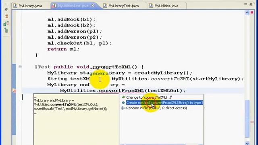This screenshot has width=258, height=145.
Task: Click 'ml.addPerson(p2);' code line
Action: tap(75, 37)
